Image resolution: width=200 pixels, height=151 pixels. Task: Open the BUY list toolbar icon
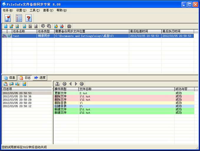[x=19, y=18]
